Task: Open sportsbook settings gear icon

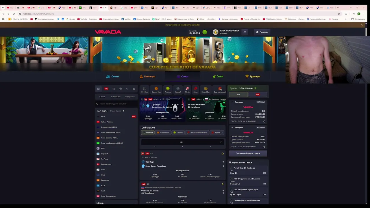Action: (121, 89)
